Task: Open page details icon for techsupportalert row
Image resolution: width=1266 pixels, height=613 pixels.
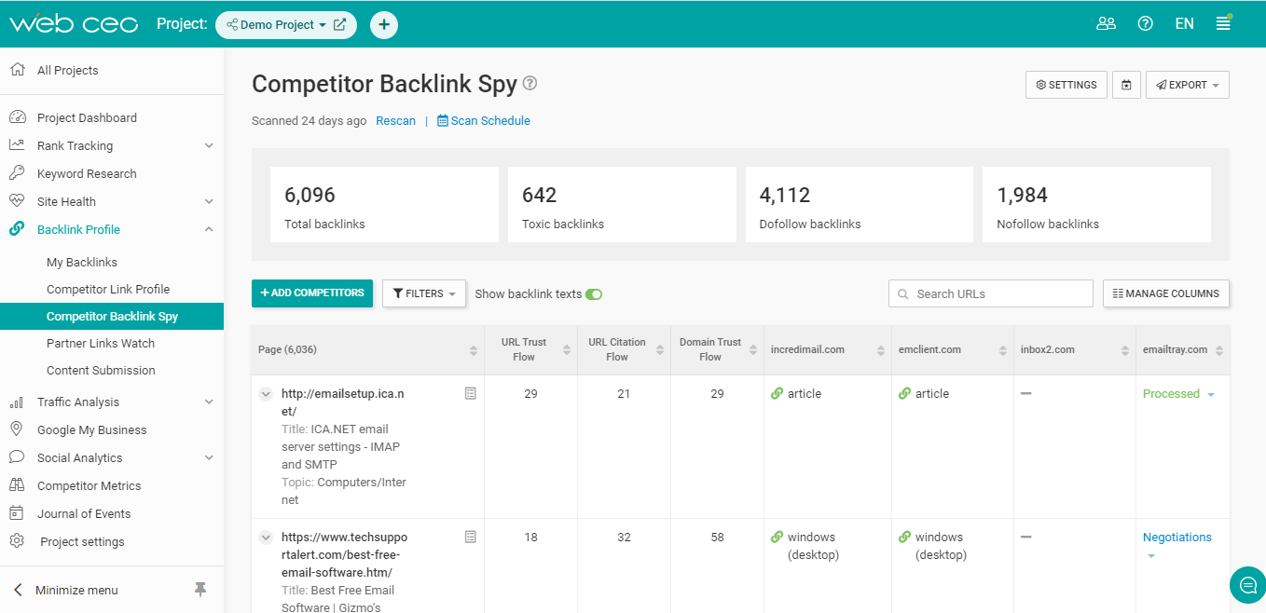Action: coord(471,538)
